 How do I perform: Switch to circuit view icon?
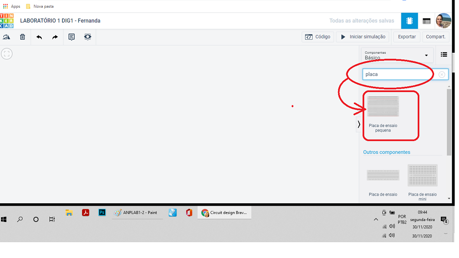click(x=409, y=21)
